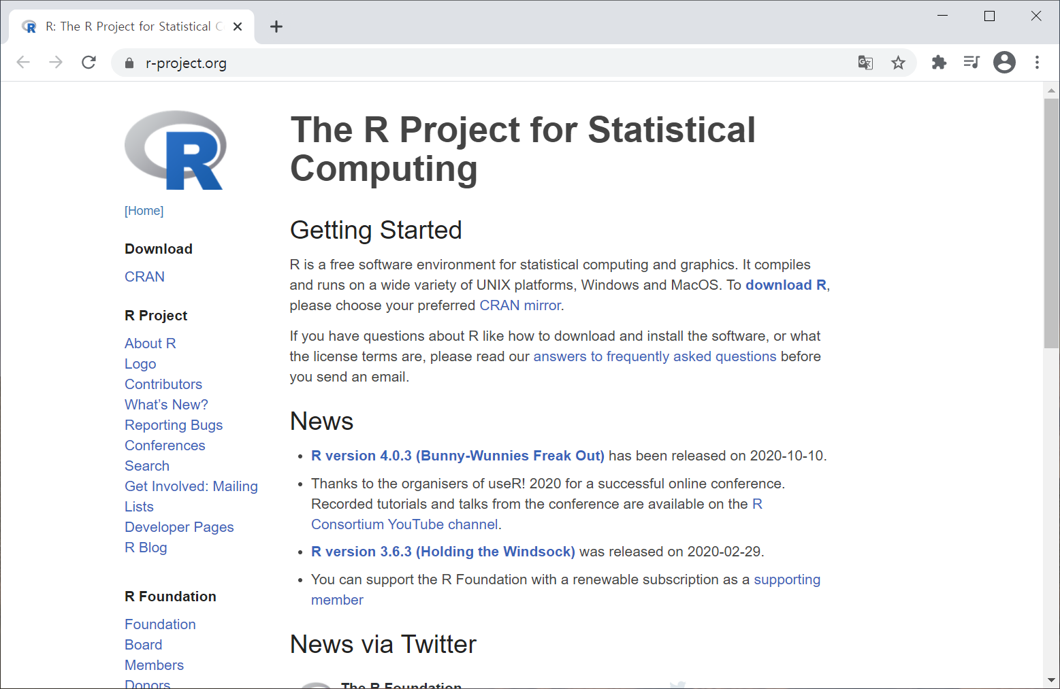Reload the r-project.org page
This screenshot has height=689, width=1060.
(x=89, y=63)
